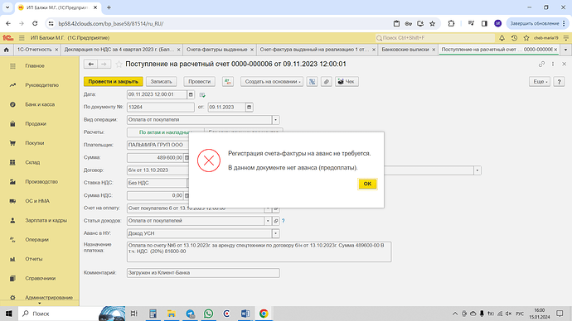Open the Производство sidebar section
The image size is (572, 321).
[41, 182]
